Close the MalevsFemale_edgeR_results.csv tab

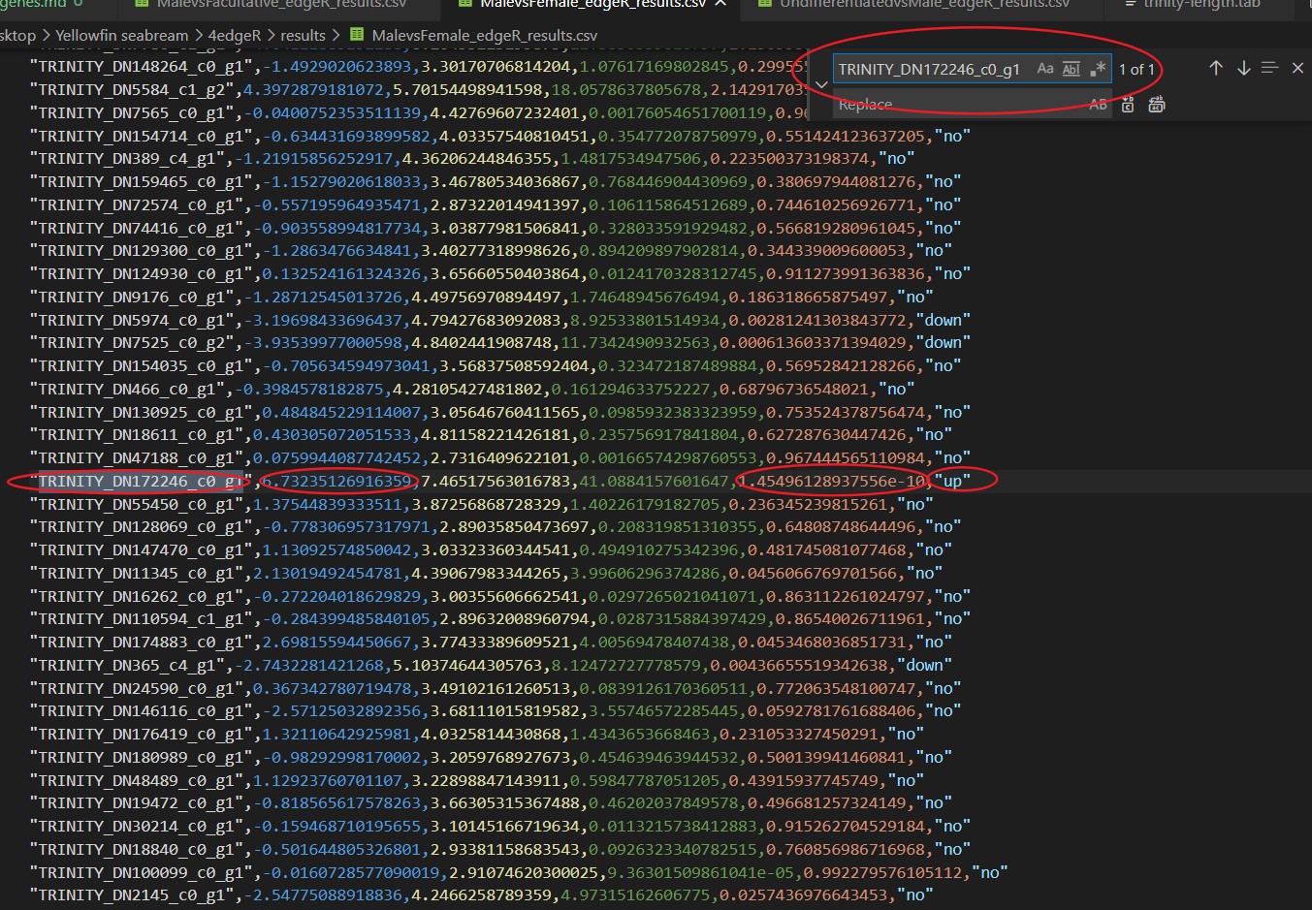[720, 4]
